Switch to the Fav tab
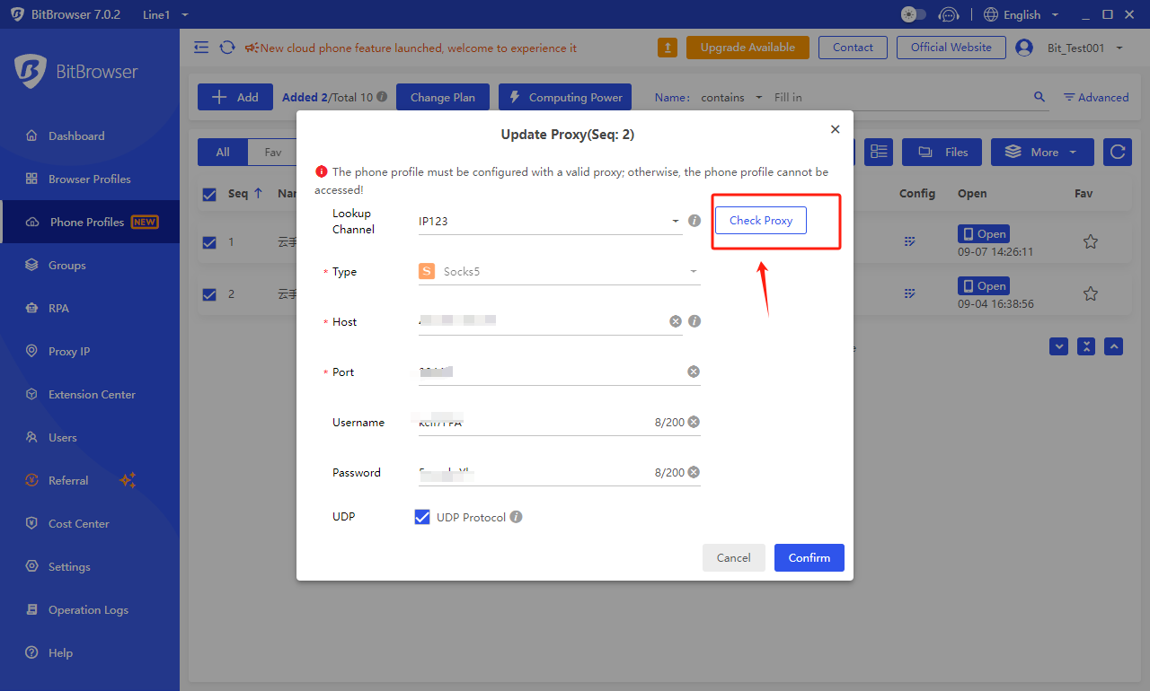The image size is (1150, 691). click(272, 153)
